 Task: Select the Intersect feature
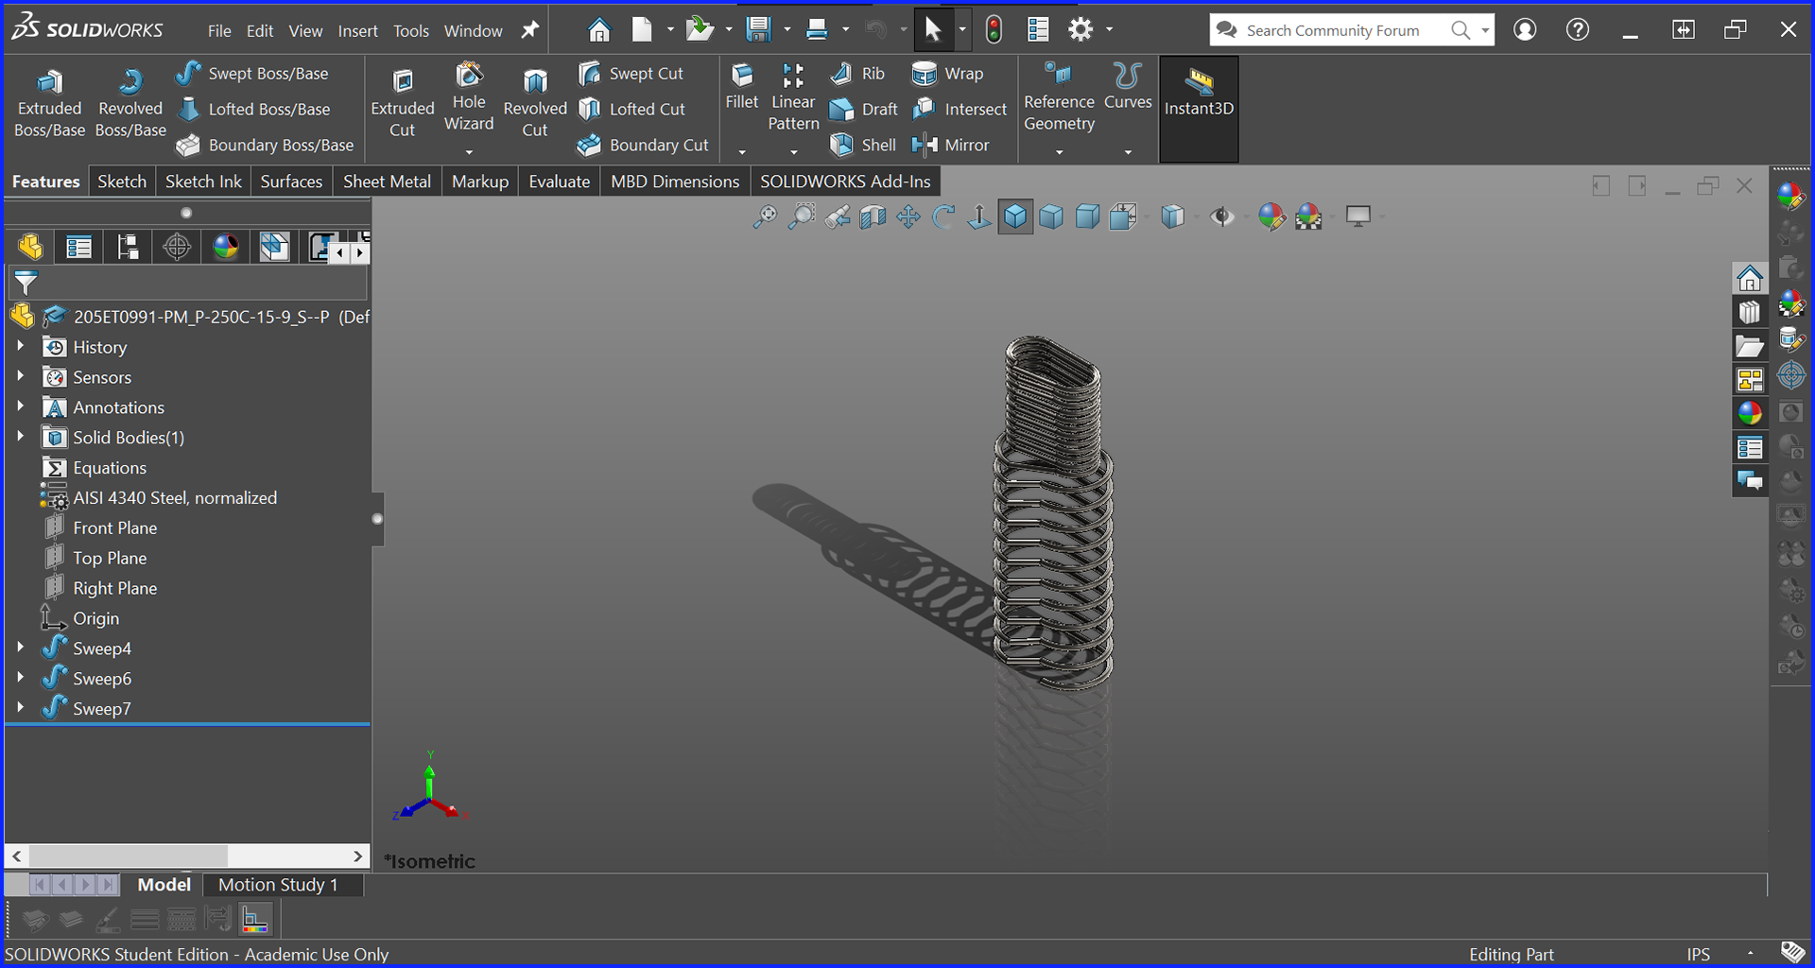pyautogui.click(x=959, y=109)
